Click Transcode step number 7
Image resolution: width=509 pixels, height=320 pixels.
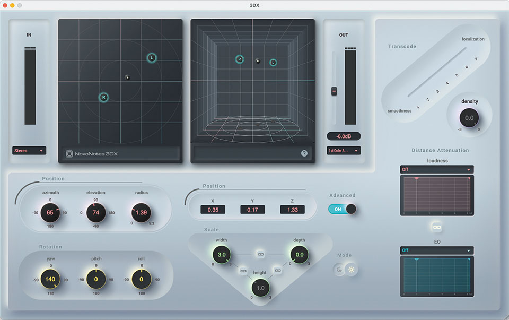[476, 59]
